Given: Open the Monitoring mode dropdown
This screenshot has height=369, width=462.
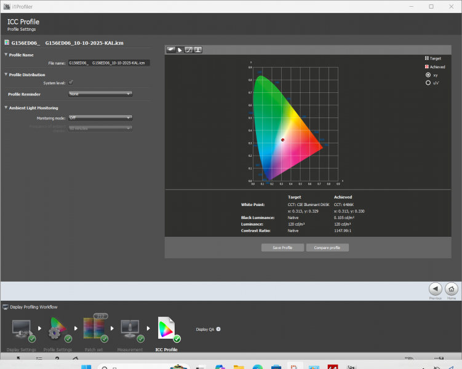Looking at the screenshot, I should [100, 117].
